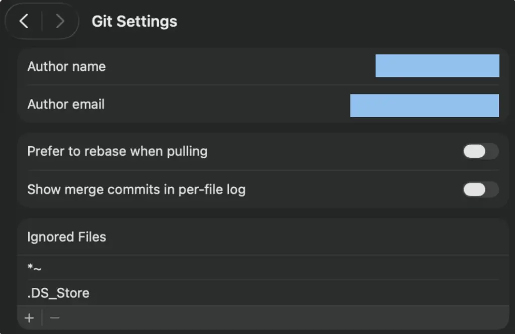
Task: Click the Author name label
Action: point(66,66)
